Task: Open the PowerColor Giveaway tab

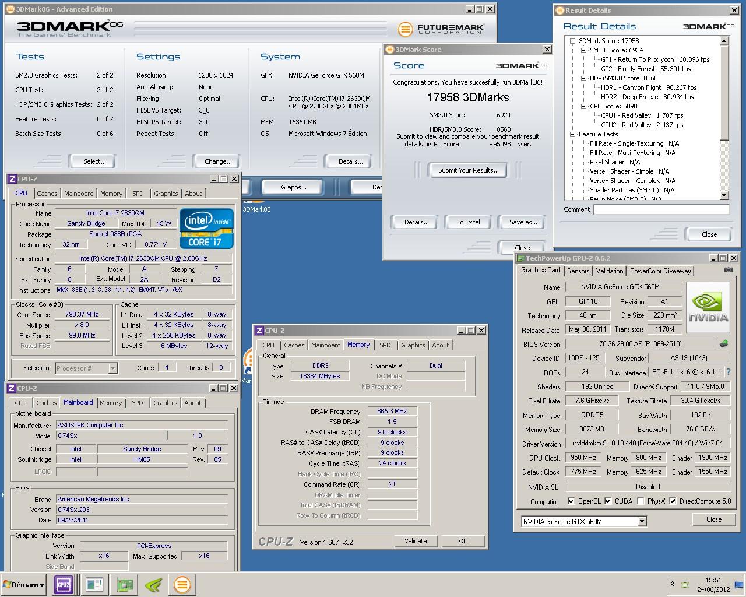Action: click(660, 271)
